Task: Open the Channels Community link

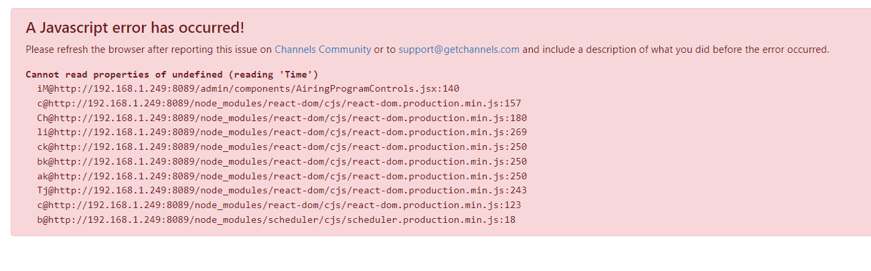Action: click(322, 50)
